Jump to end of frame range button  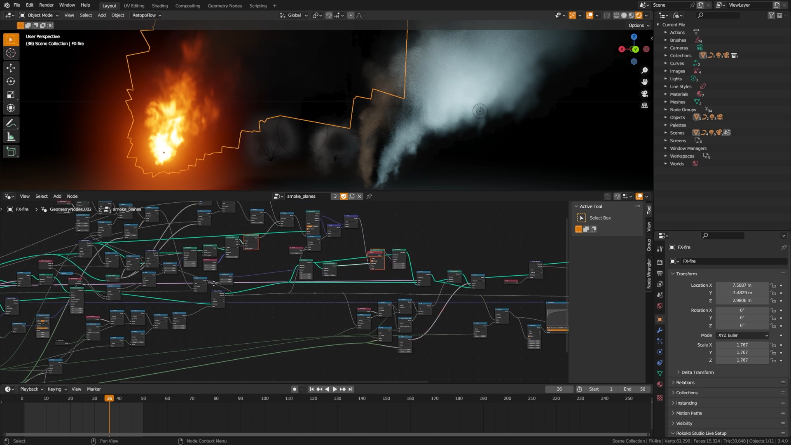pyautogui.click(x=350, y=389)
